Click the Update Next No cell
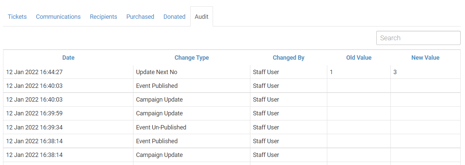This screenshot has height=165, width=465. click(192, 72)
